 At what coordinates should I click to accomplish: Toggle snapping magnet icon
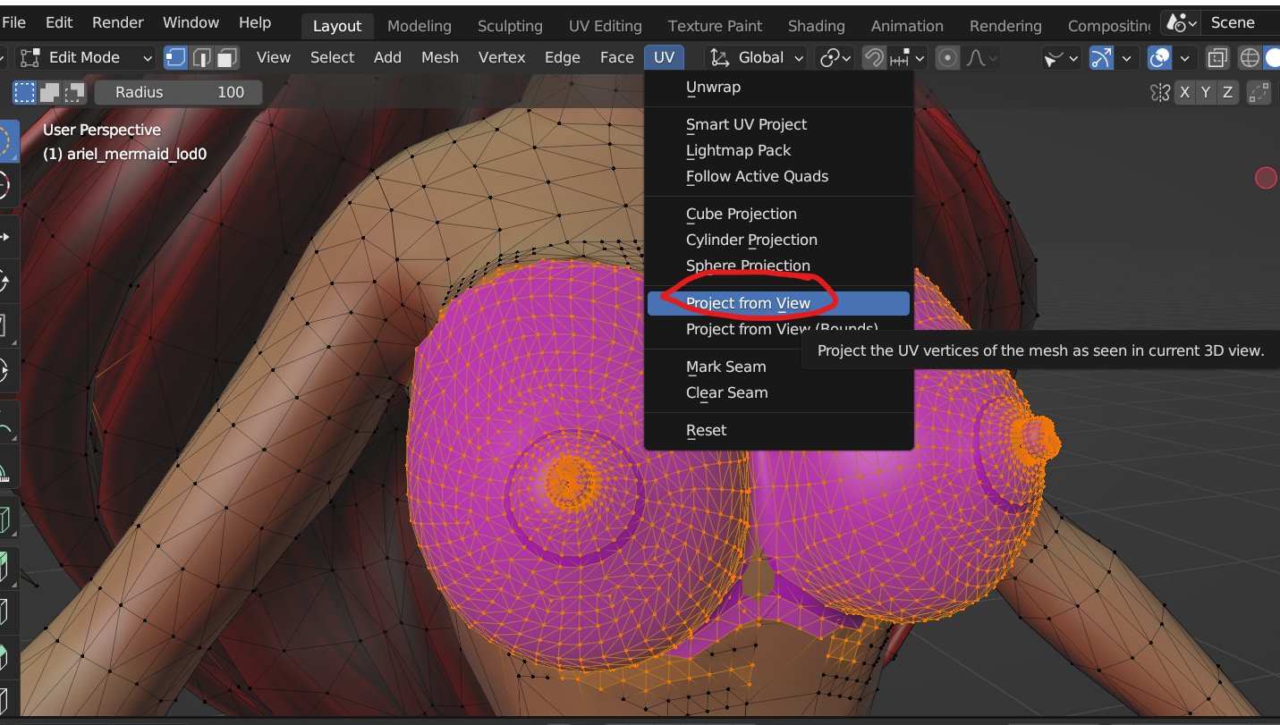pyautogui.click(x=874, y=58)
